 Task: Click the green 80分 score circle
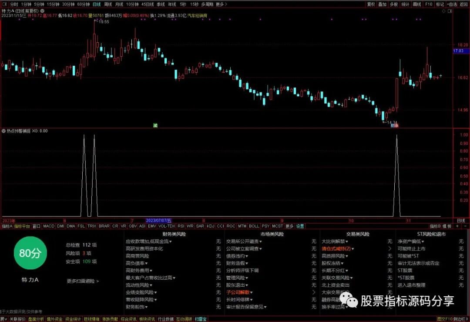30,253
